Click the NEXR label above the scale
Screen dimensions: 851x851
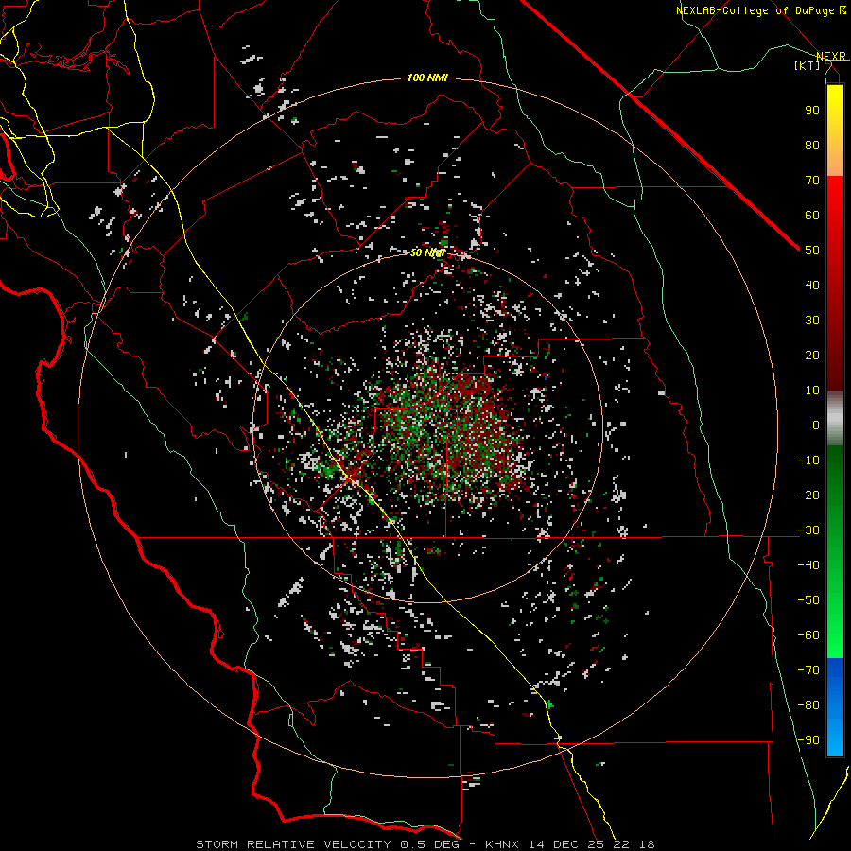(831, 56)
